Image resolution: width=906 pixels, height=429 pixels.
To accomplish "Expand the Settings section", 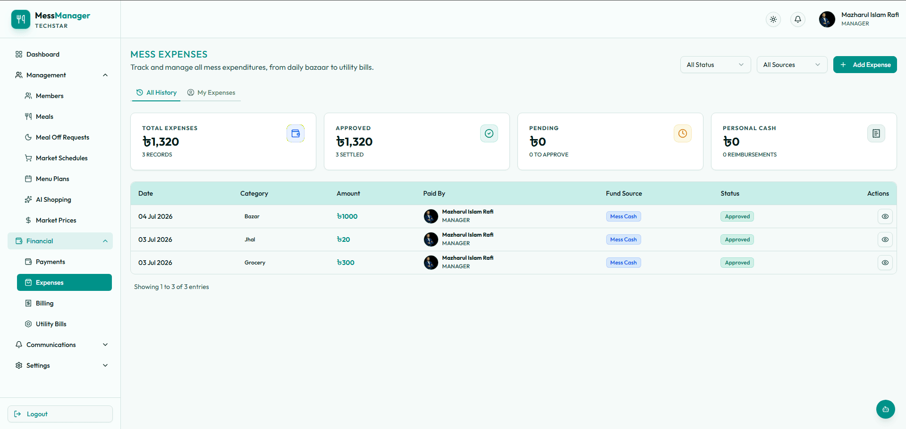I will [60, 365].
